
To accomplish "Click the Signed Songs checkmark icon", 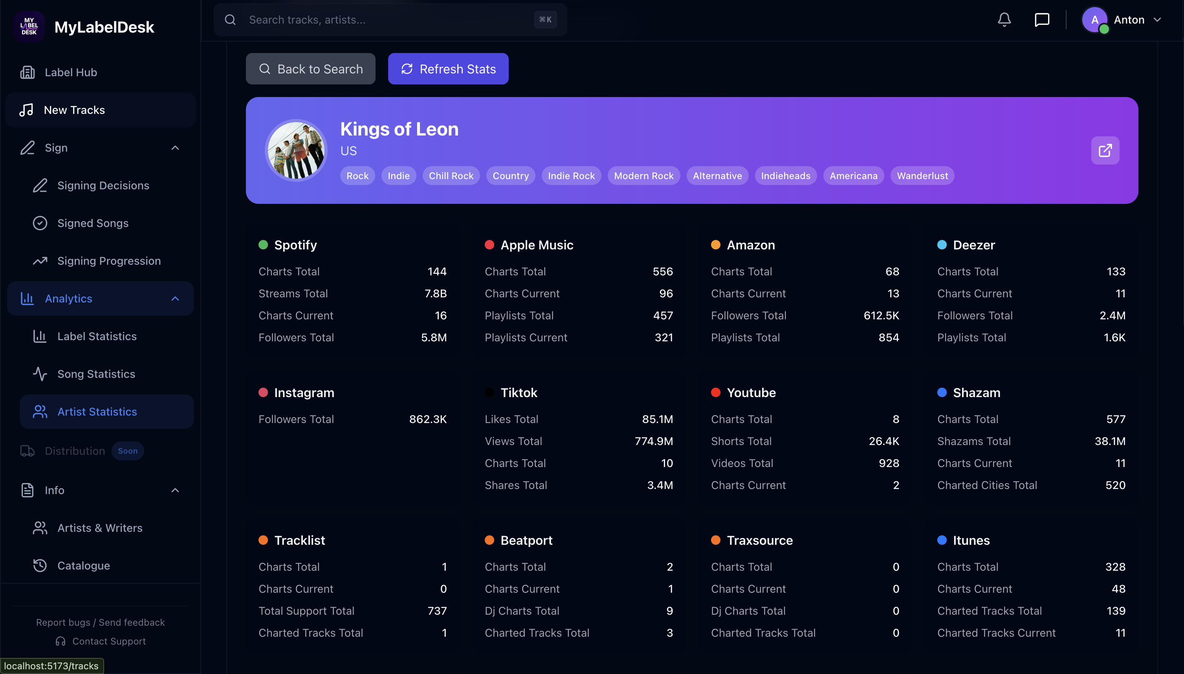I will (40, 223).
